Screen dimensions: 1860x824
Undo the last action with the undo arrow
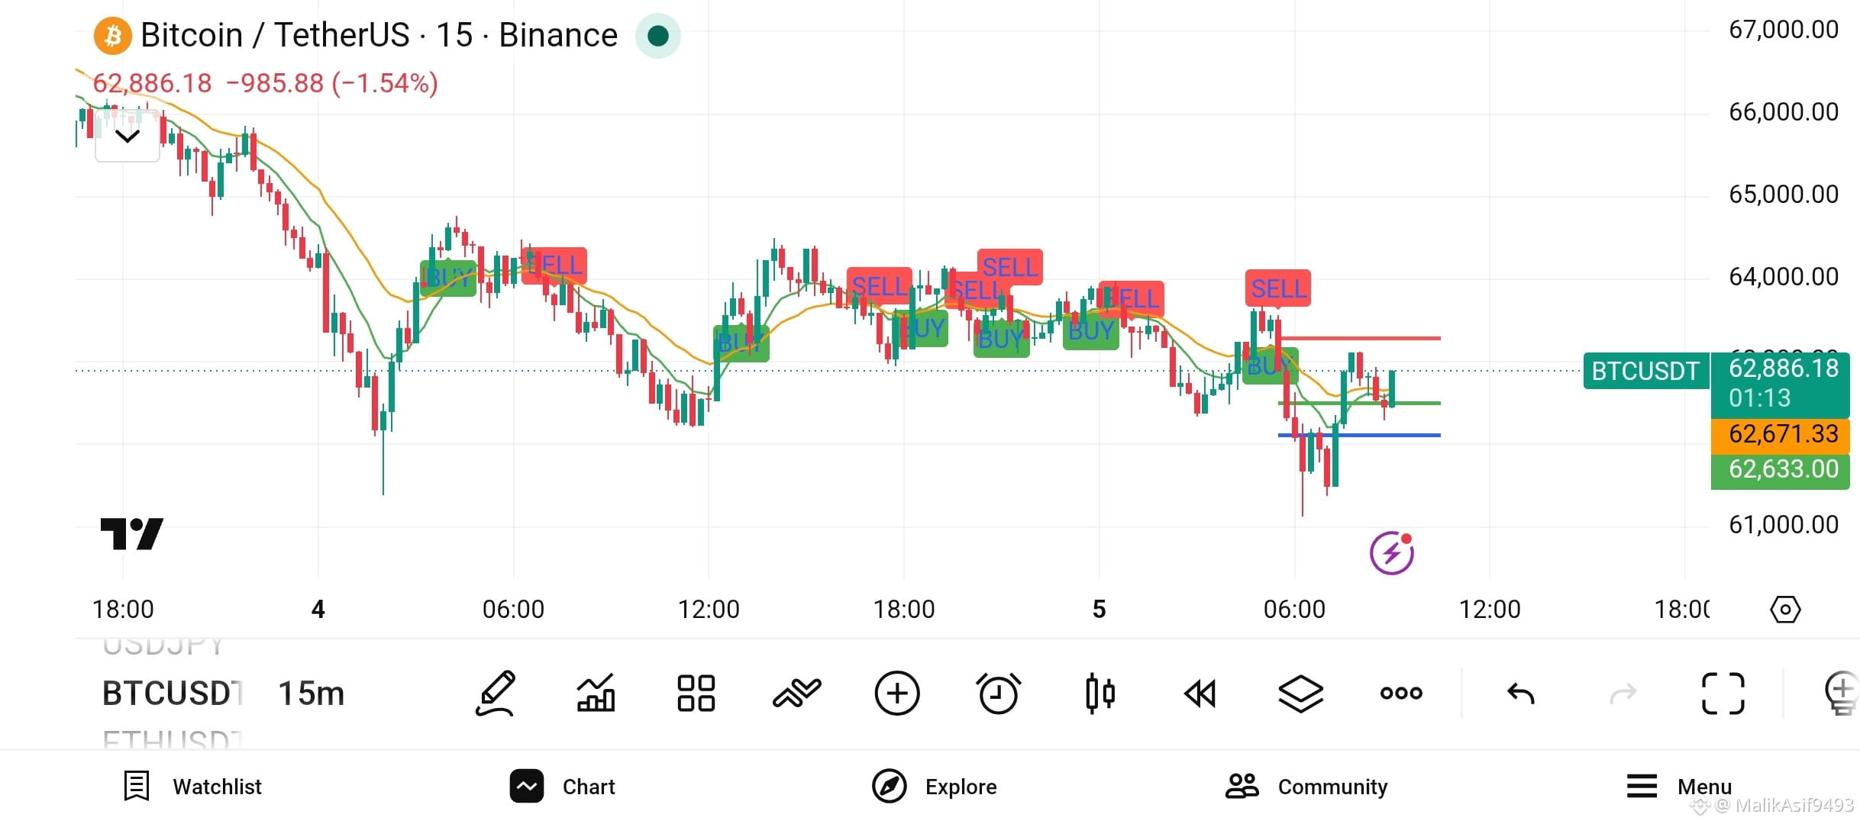1520,694
